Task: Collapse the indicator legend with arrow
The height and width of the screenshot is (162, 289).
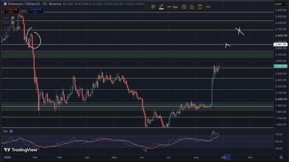Action: coord(6,33)
